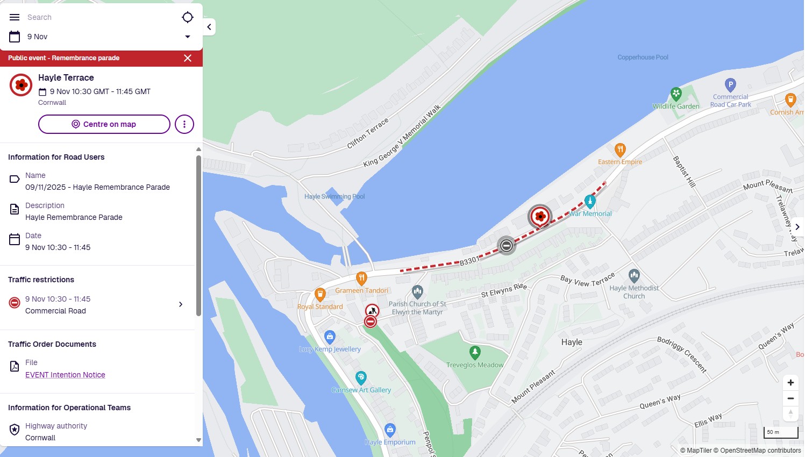Click the poppy event marker on map

(x=540, y=217)
